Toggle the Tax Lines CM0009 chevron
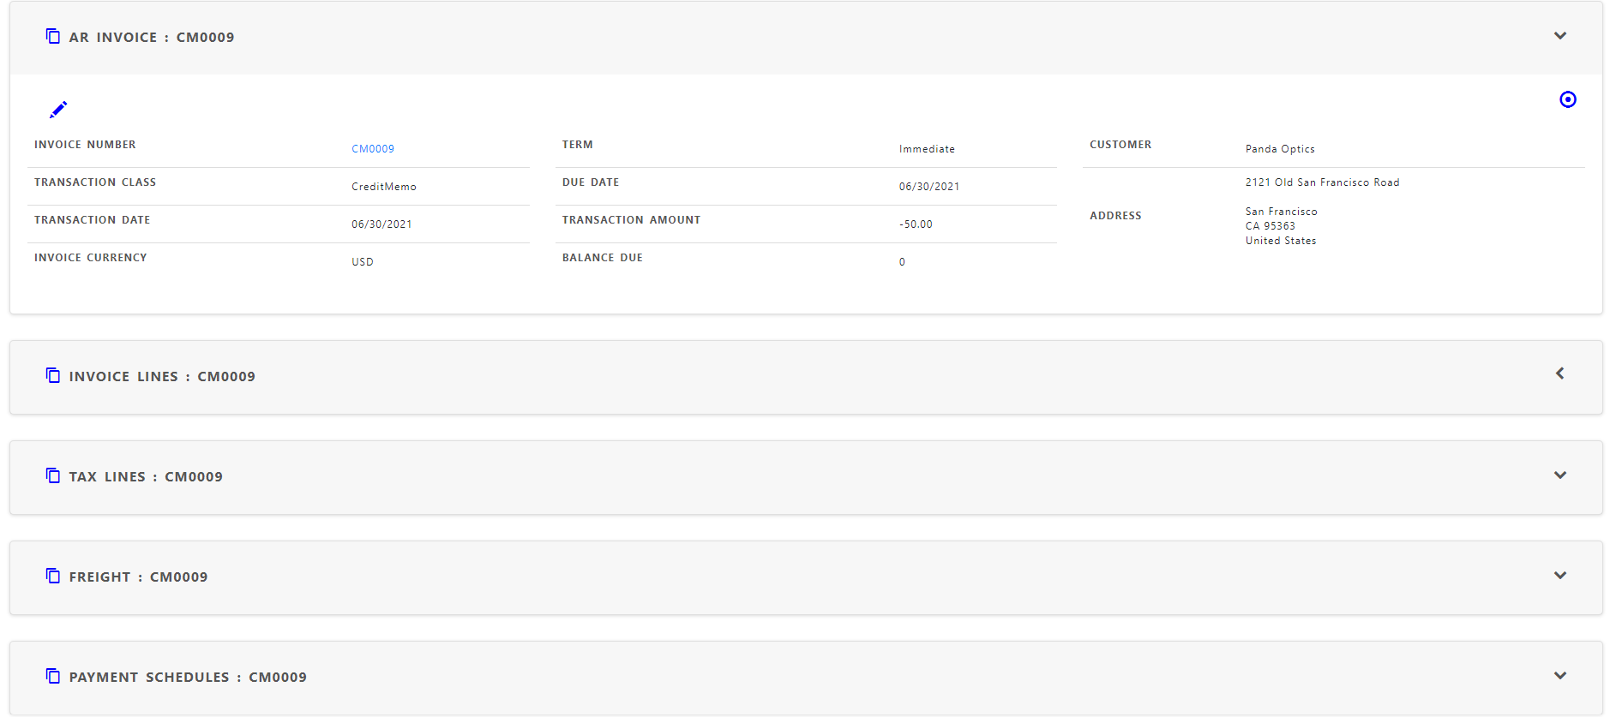Viewport: 1610px width, 717px height. [x=1560, y=475]
